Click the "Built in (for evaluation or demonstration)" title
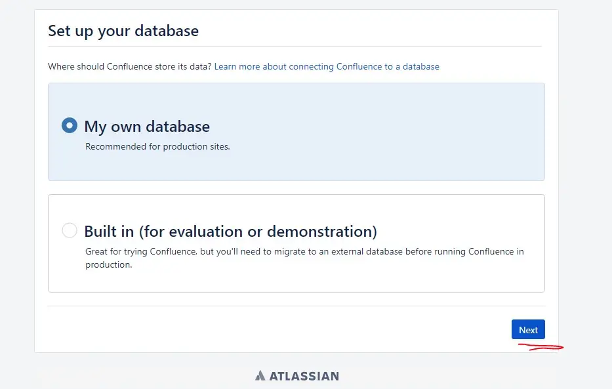The image size is (612, 389). [x=230, y=232]
